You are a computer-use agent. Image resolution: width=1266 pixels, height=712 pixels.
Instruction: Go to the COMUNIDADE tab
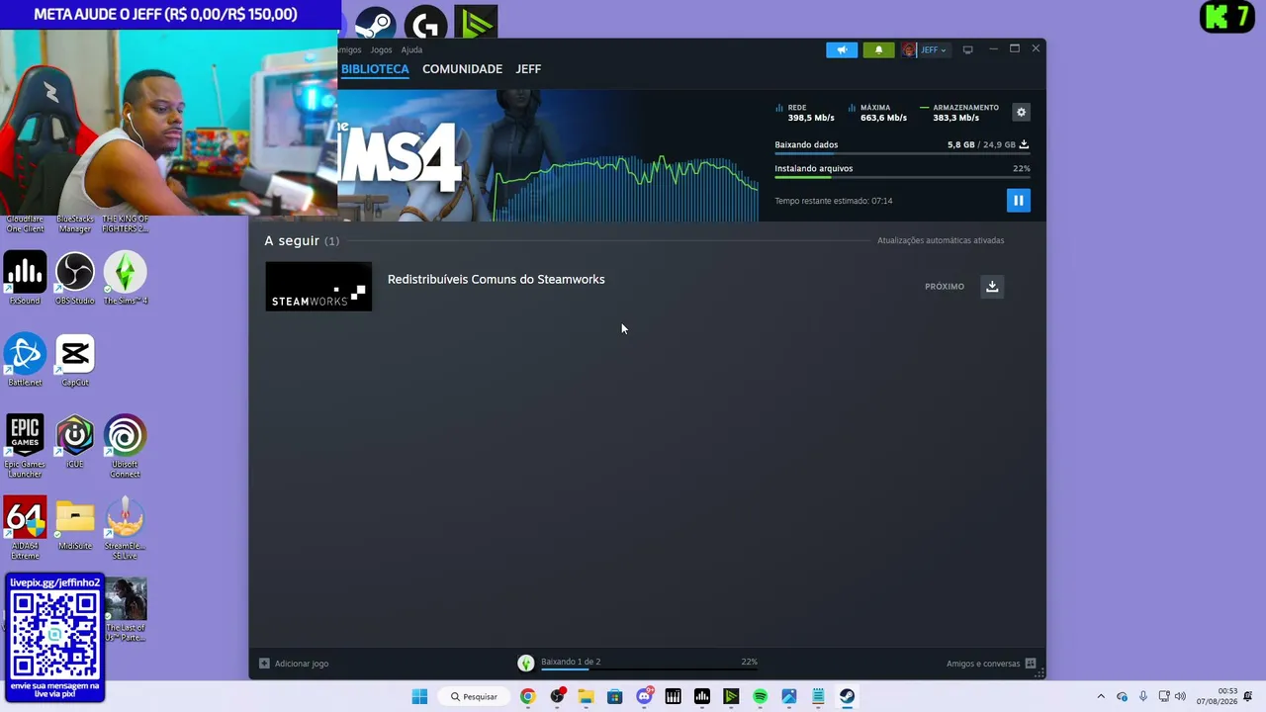[x=462, y=69]
